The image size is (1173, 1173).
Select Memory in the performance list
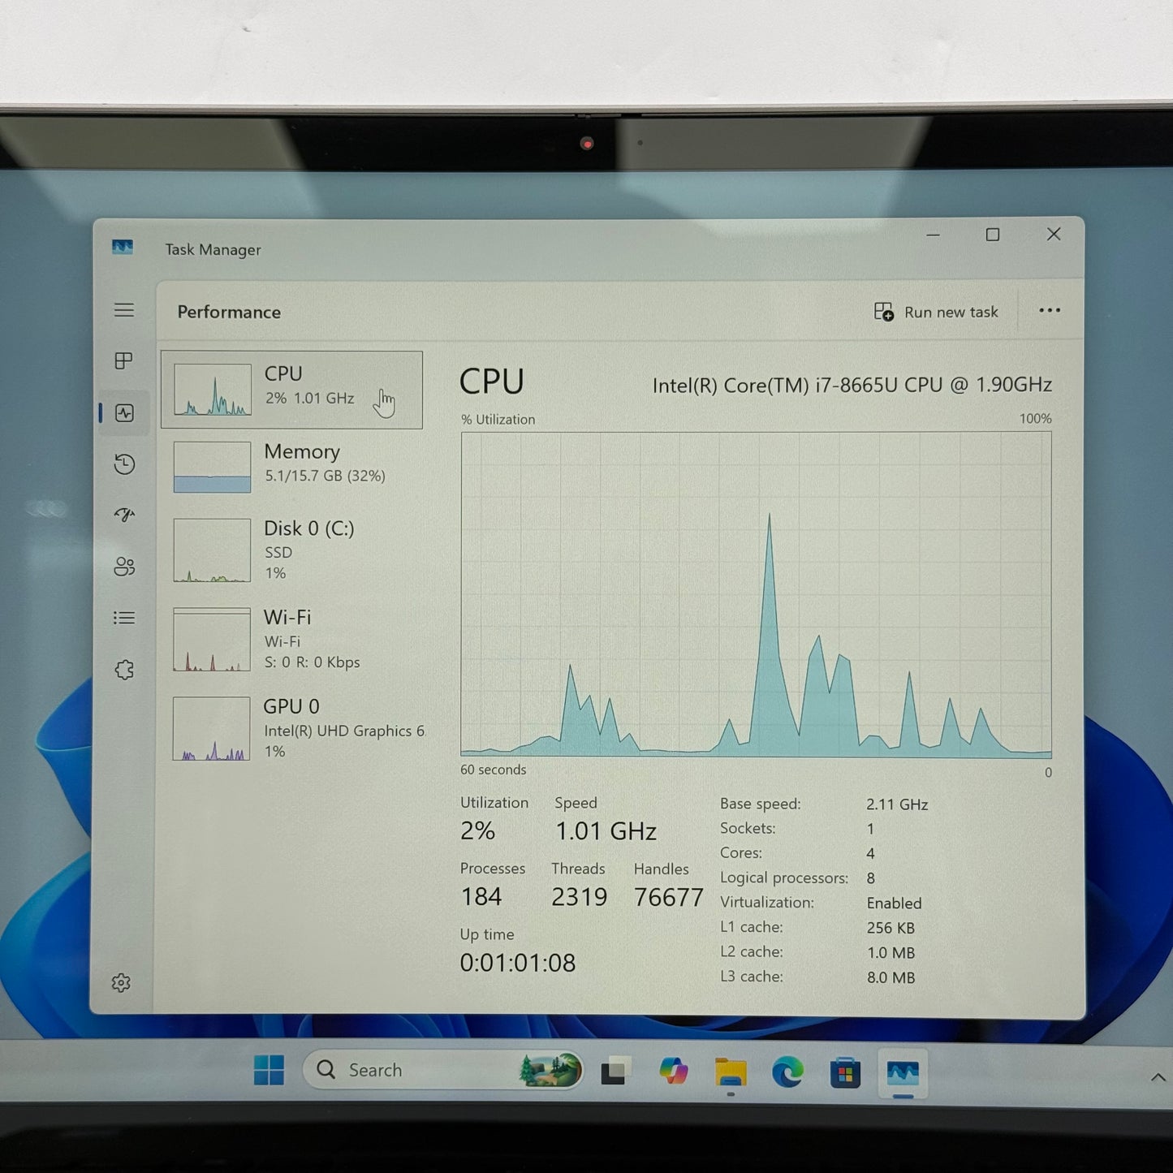pos(292,467)
